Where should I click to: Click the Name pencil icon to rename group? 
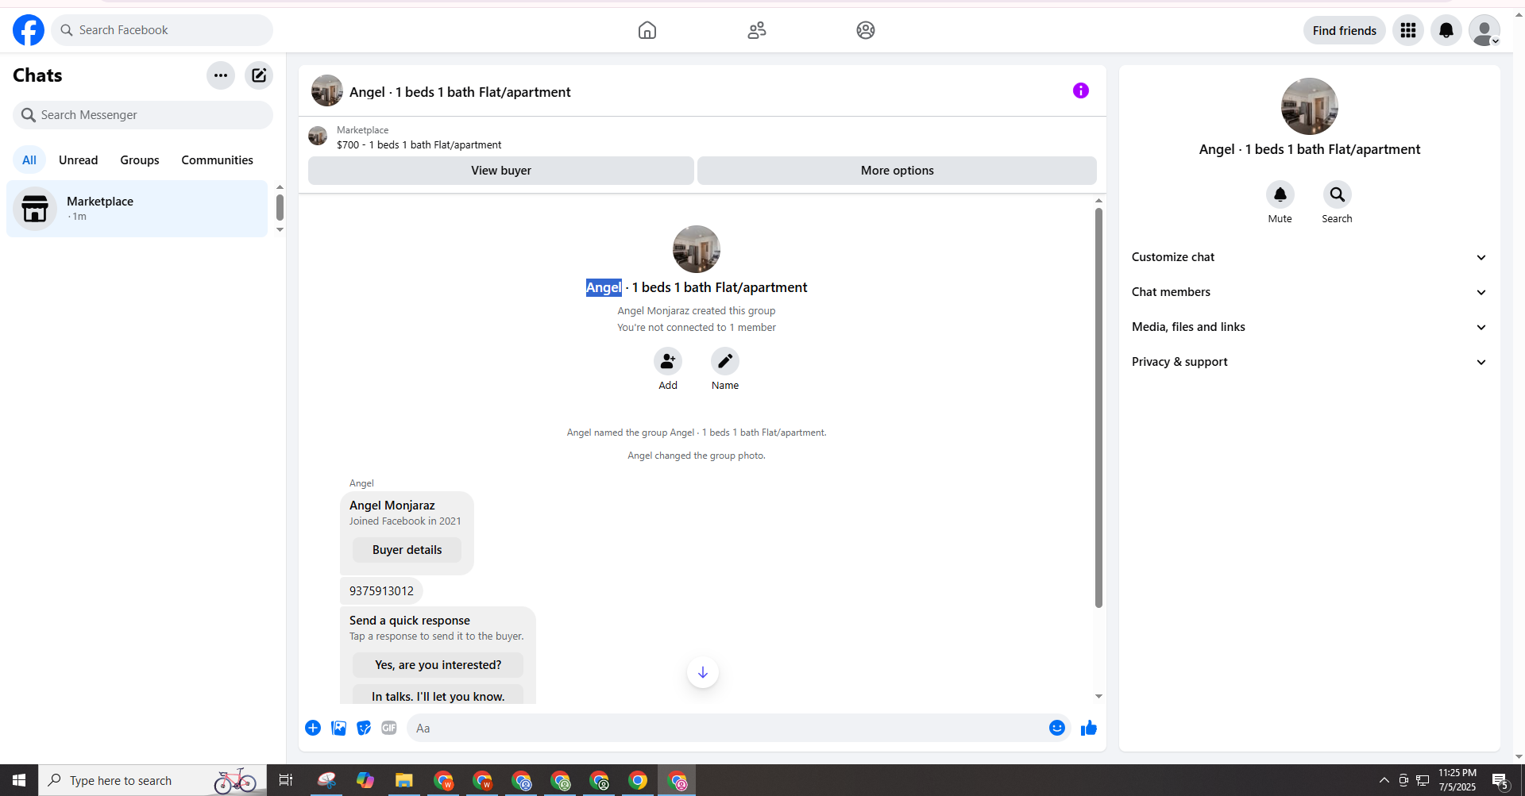(x=725, y=361)
